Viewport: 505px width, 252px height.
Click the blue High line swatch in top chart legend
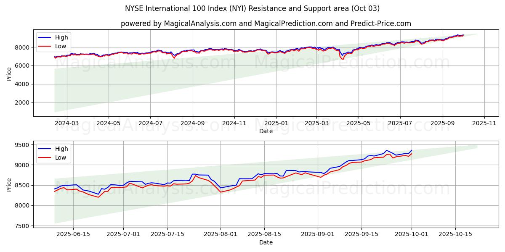tap(45, 38)
